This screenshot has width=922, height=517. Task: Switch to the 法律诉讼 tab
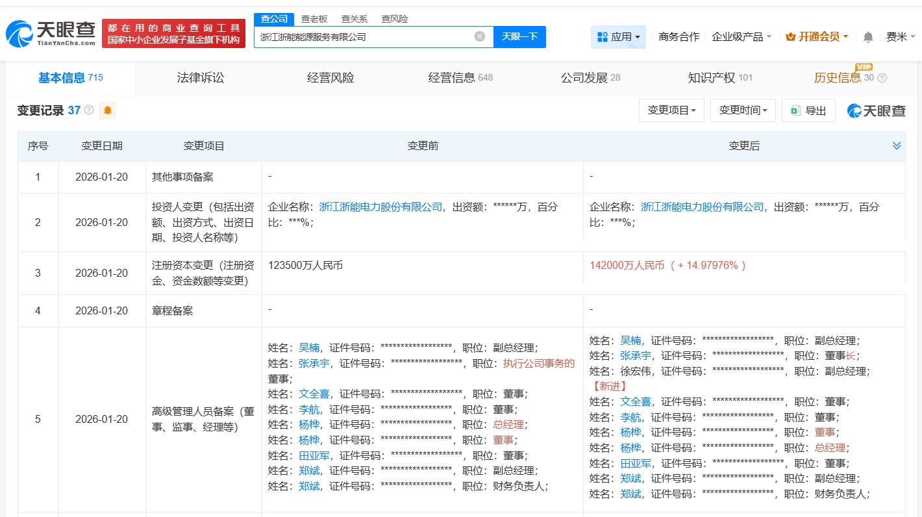click(201, 78)
